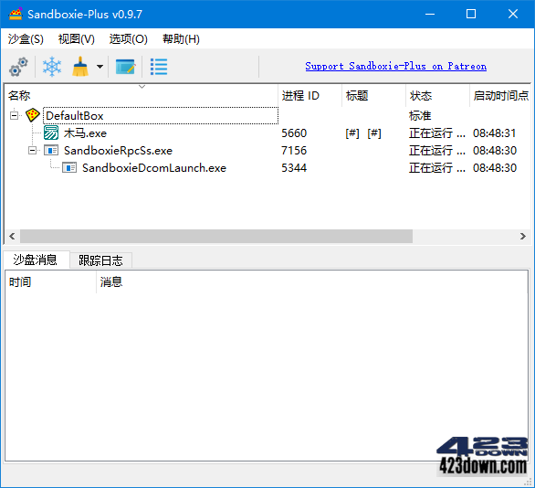Image resolution: width=535 pixels, height=488 pixels.
Task: Open the 沙盒(S) menu
Action: [x=26, y=39]
